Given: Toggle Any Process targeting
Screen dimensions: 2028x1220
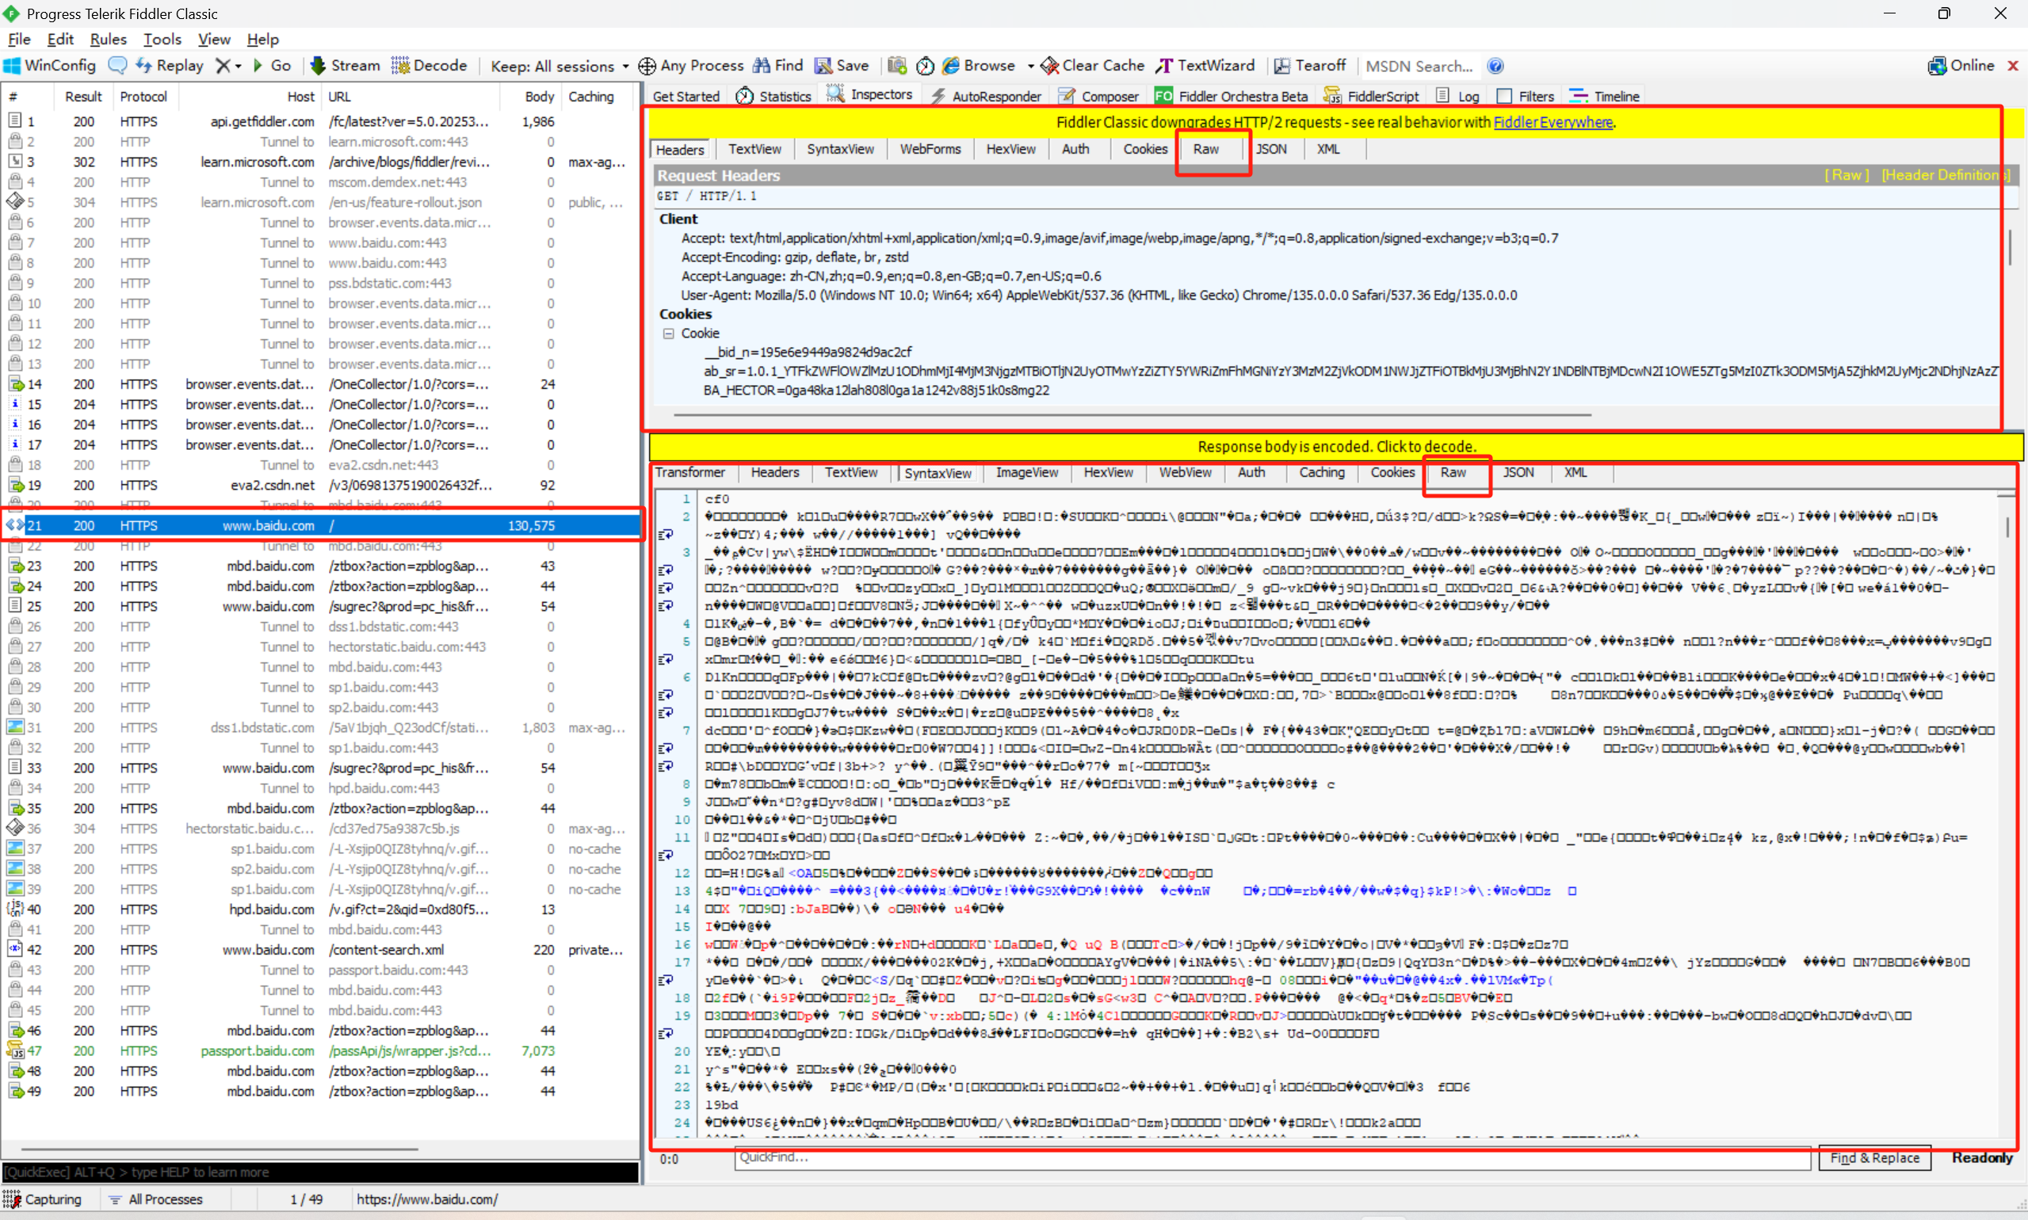Looking at the screenshot, I should [690, 66].
